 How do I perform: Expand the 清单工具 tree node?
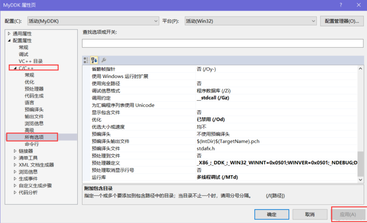(x=15, y=158)
